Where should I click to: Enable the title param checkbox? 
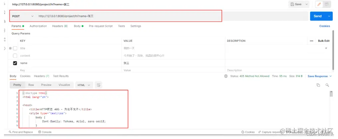coord(15,48)
